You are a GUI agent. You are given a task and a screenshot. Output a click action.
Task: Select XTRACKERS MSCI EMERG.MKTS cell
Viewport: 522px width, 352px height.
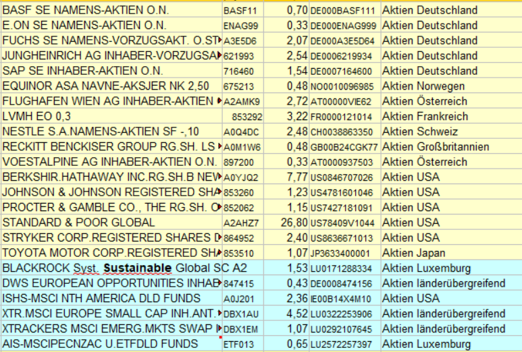pos(111,329)
